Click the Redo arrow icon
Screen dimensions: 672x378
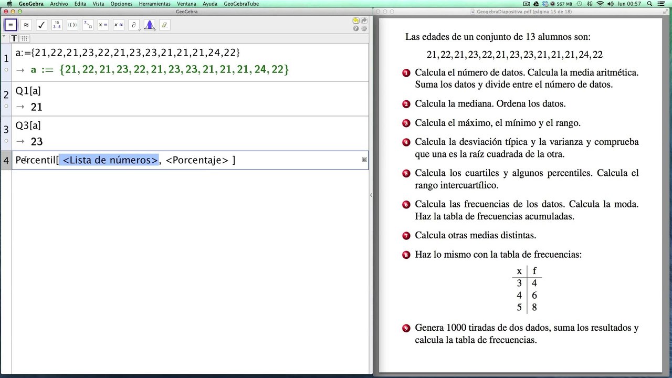364,20
